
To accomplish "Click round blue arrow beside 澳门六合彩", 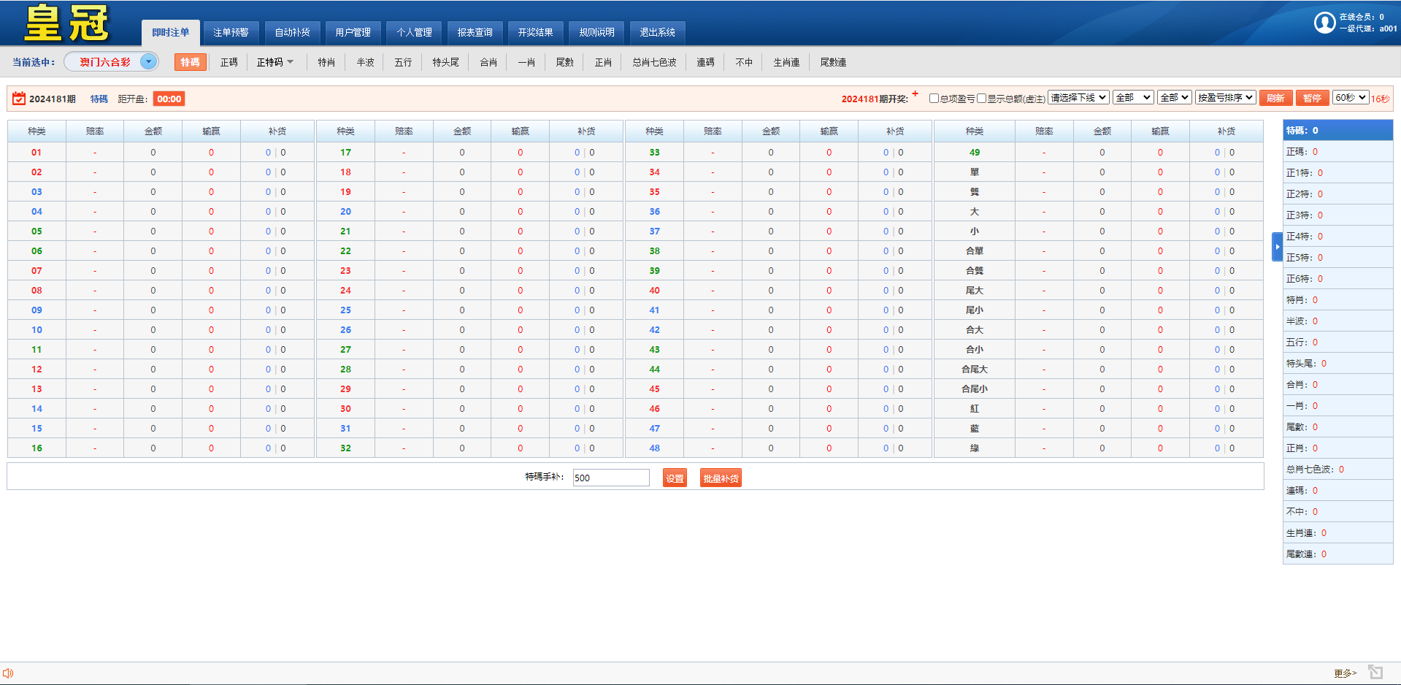I will point(148,62).
